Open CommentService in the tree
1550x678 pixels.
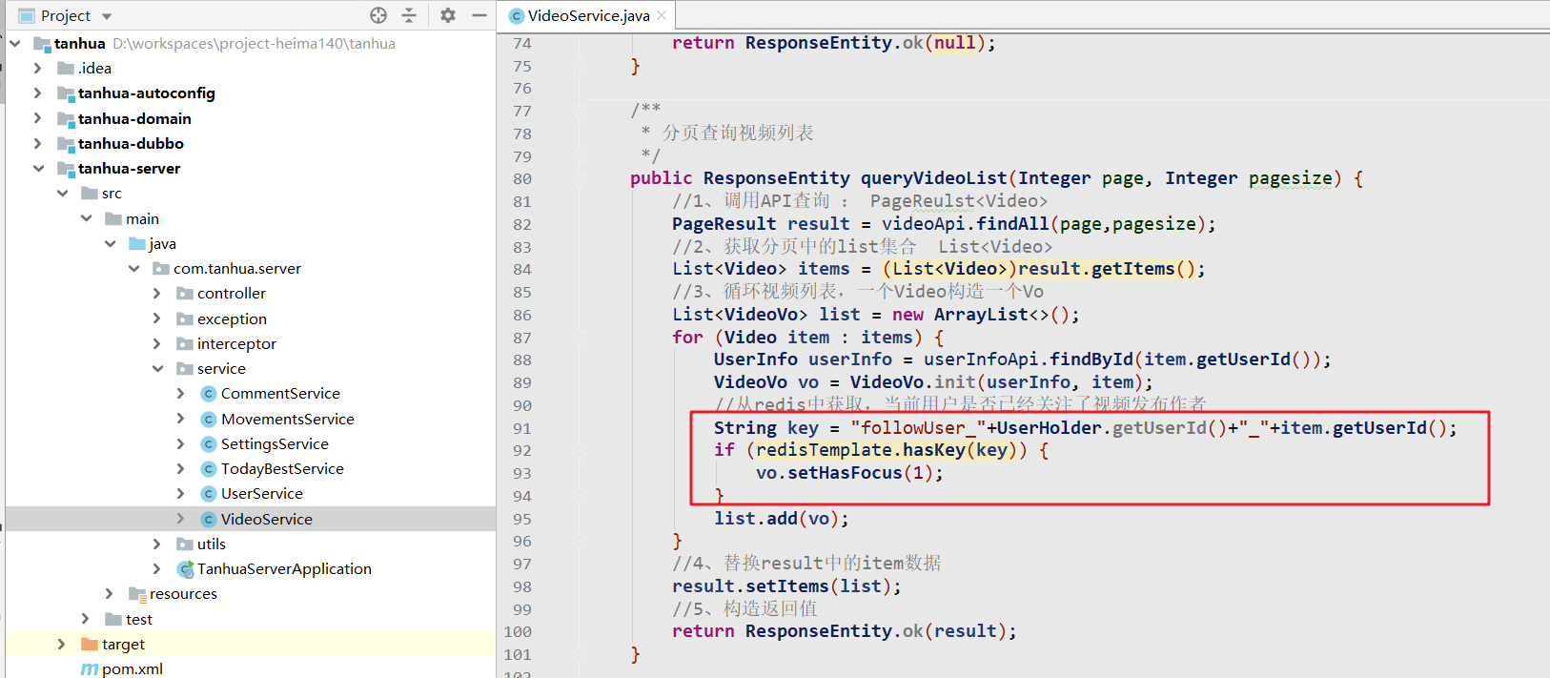click(x=280, y=393)
